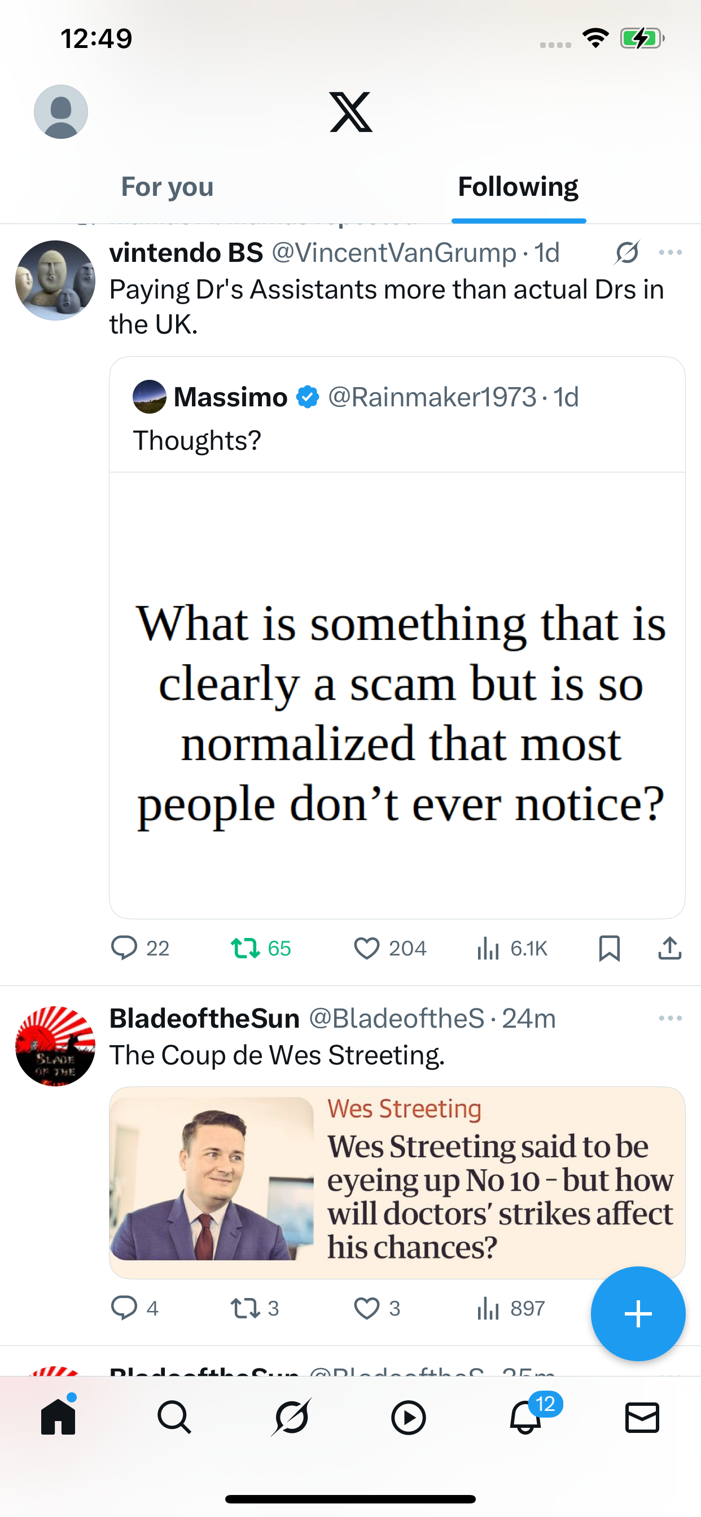The height and width of the screenshot is (1517, 701).
Task: Like the BladeoftheSun Wes Streeting post
Action: click(x=366, y=1308)
